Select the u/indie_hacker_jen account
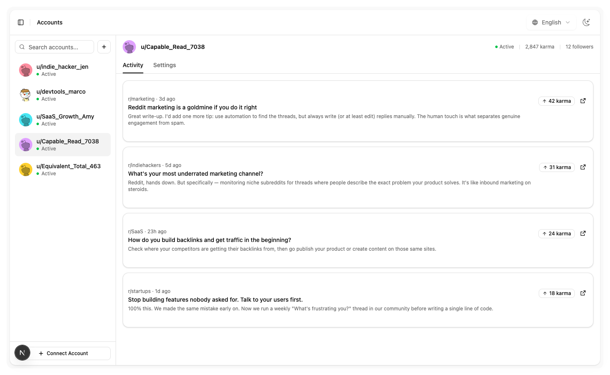The height and width of the screenshot is (375, 610). pos(63,70)
